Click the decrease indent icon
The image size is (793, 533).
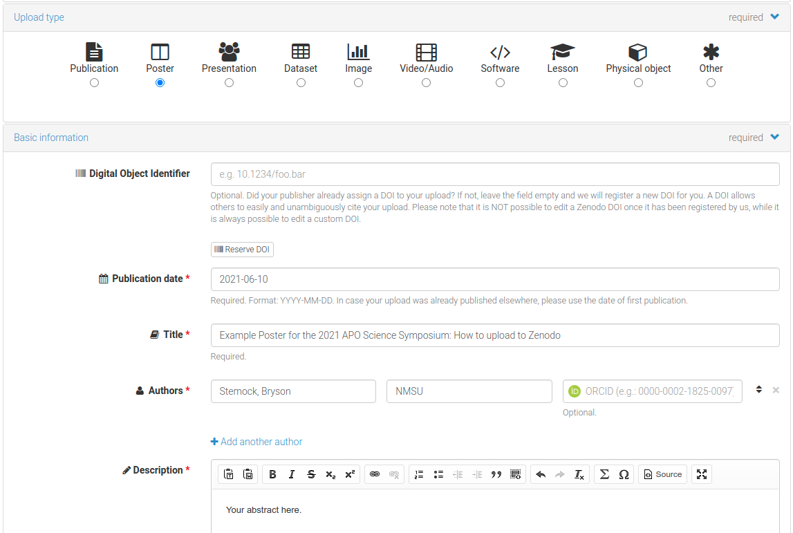[x=458, y=474]
